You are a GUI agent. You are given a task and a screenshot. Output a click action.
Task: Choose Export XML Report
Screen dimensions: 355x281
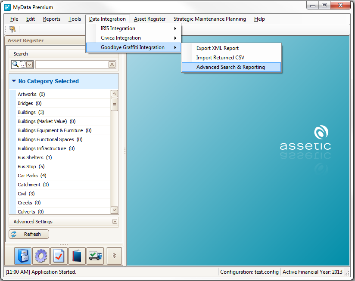tap(231, 48)
